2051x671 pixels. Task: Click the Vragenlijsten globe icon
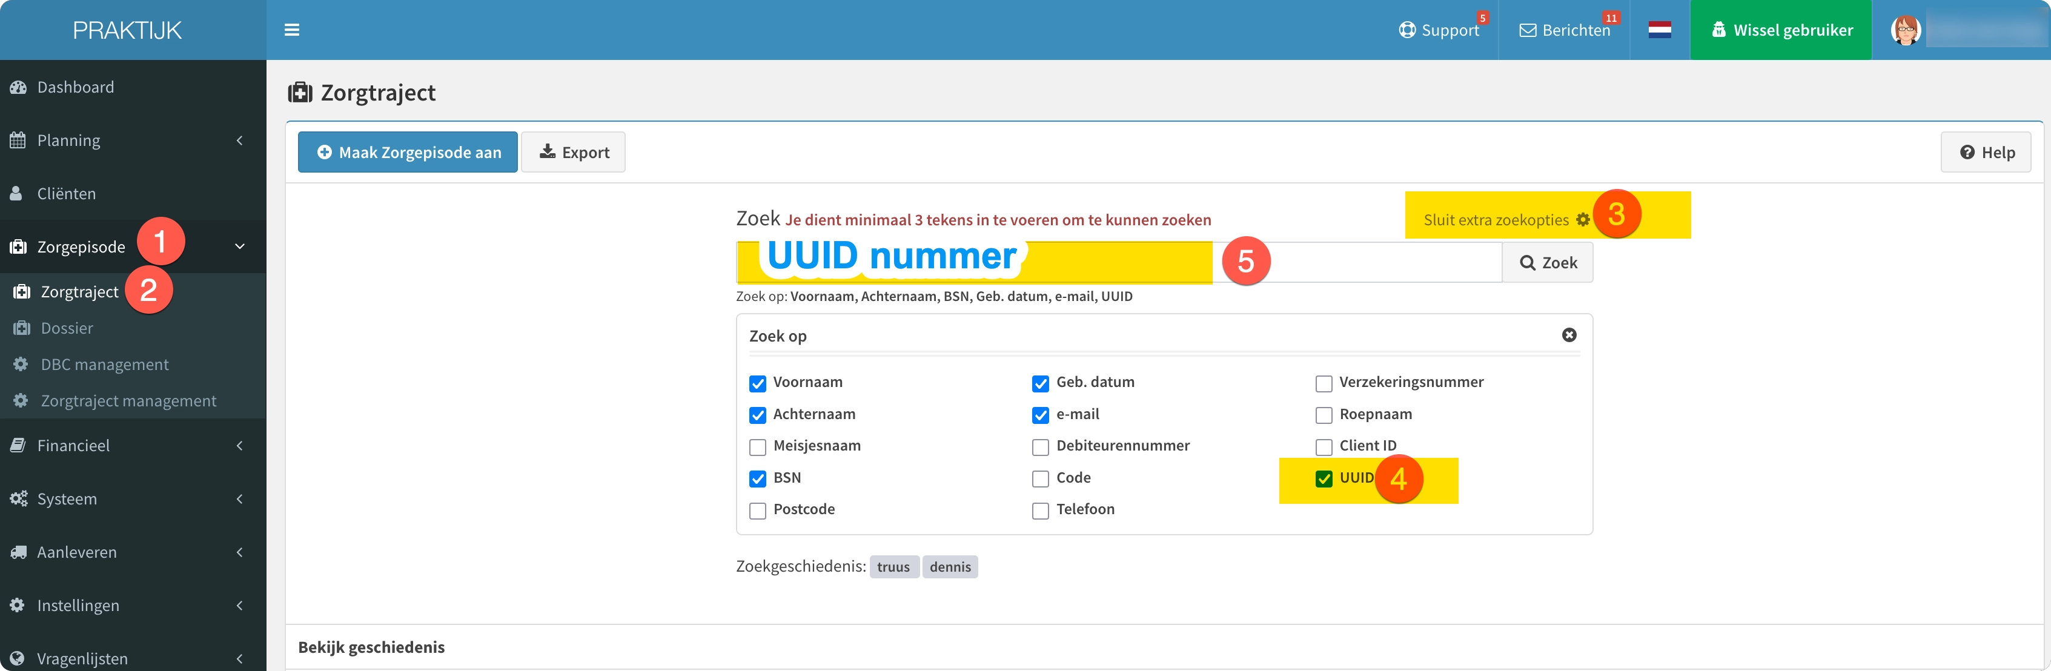click(x=17, y=658)
